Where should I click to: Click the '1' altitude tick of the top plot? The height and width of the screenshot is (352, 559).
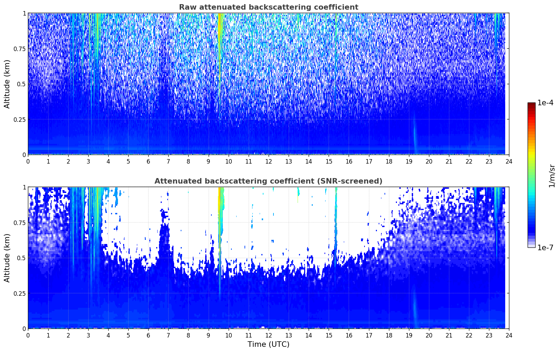click(x=24, y=13)
